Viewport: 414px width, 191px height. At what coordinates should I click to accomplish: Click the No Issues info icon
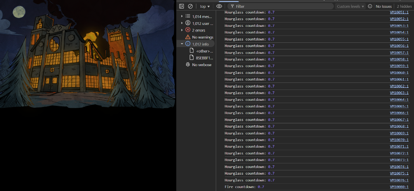point(370,6)
